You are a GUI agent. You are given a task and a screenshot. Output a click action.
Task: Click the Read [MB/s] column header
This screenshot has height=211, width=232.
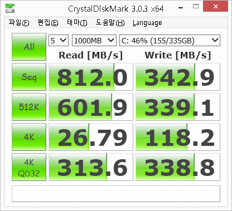91,55
